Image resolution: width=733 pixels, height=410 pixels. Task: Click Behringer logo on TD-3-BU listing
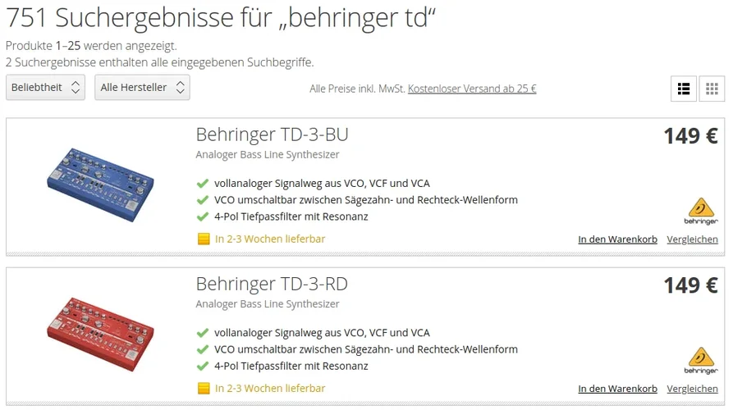point(700,211)
